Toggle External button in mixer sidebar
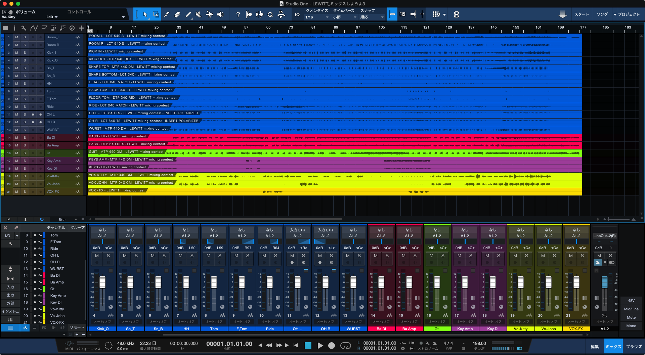645x355 pixels. tap(10, 303)
